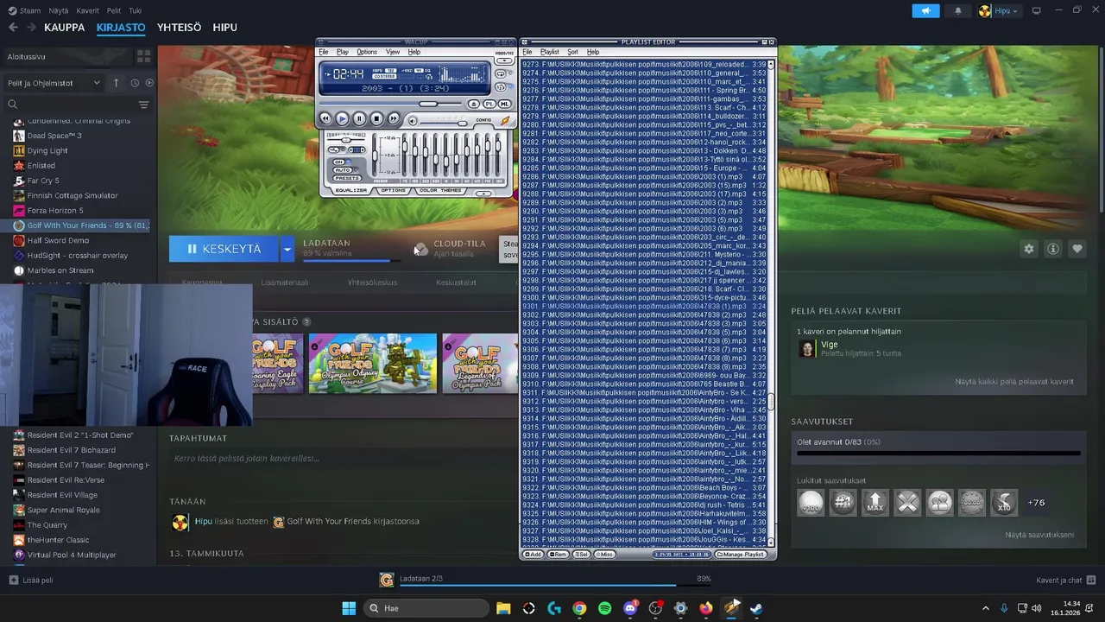The width and height of the screenshot is (1105, 622).
Task: Click Add in the Playlist Editor
Action: tap(533, 554)
